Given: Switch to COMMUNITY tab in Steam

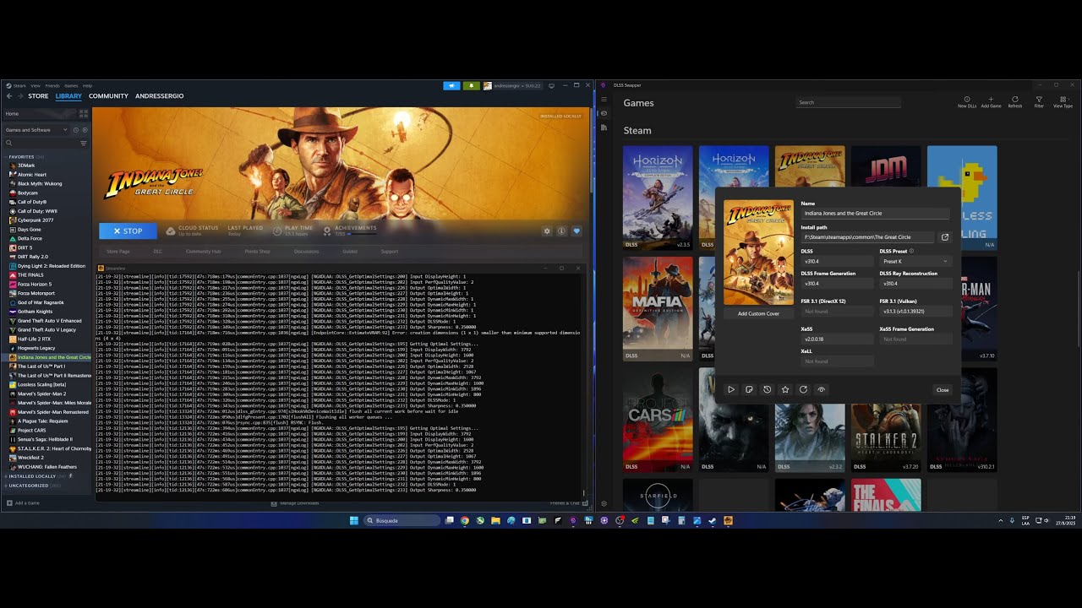Looking at the screenshot, I should pos(108,96).
